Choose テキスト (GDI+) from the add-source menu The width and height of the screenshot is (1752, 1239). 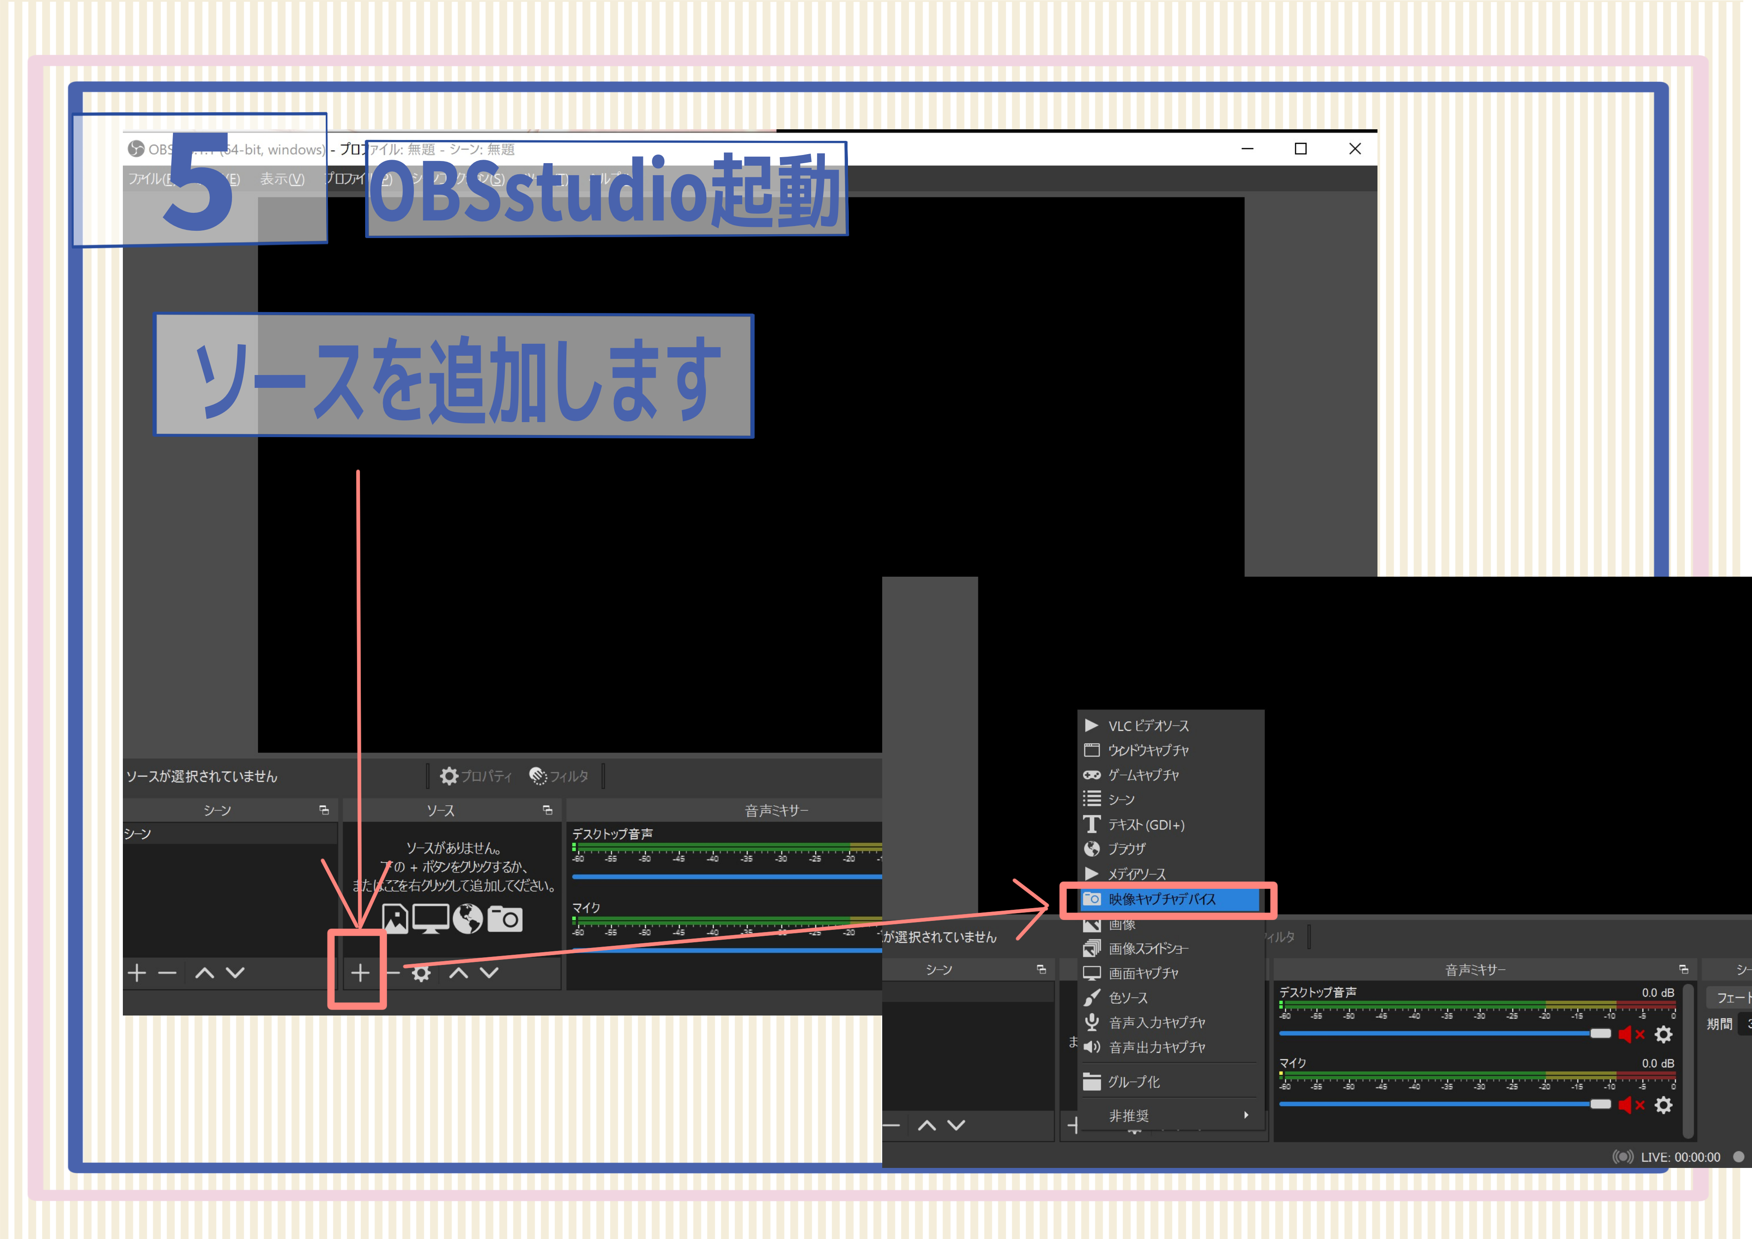click(x=1171, y=824)
